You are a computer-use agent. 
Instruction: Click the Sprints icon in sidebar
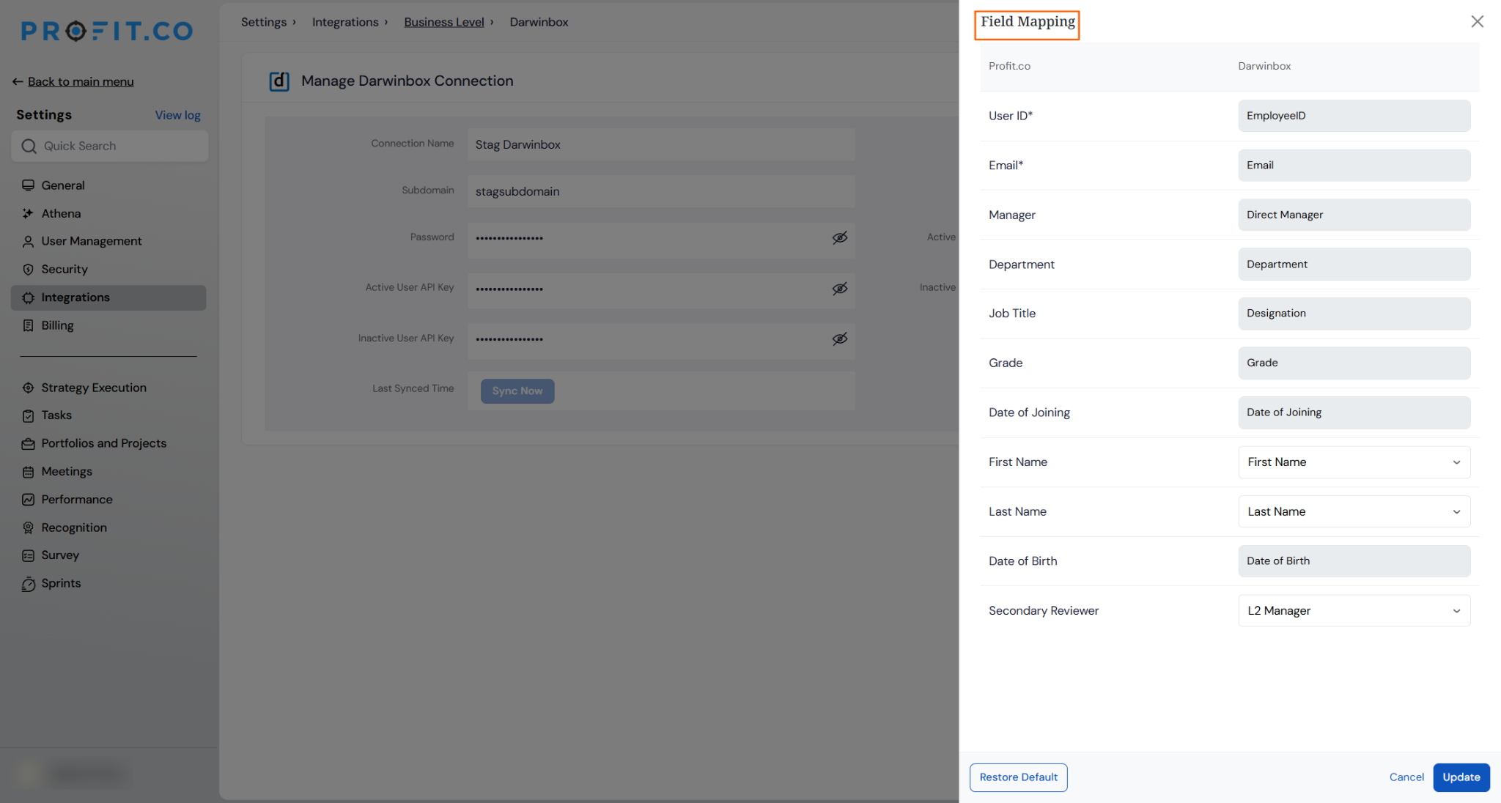click(28, 584)
